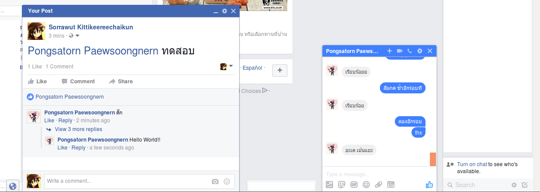540x192 pixels.
Task: Open Your Post popup settings gear
Action: coord(225,11)
